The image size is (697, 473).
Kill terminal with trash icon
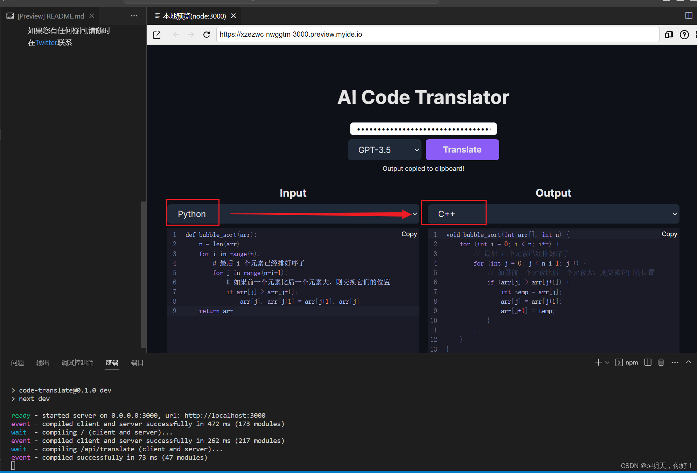click(661, 362)
